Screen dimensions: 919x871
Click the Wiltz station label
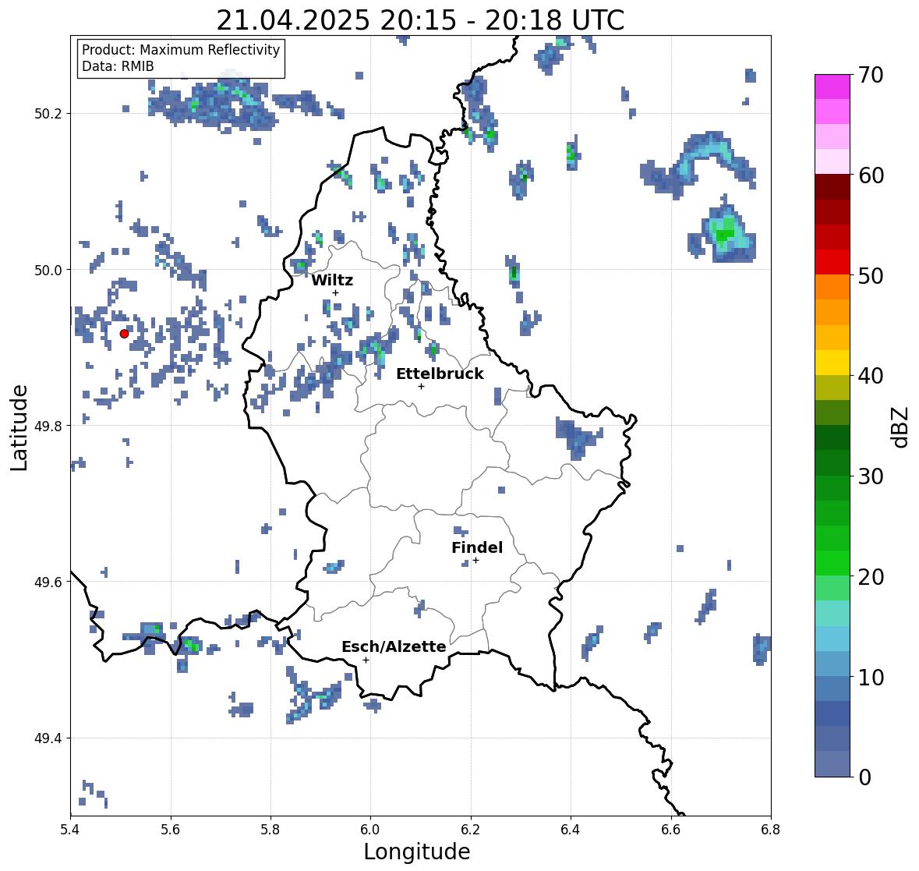click(x=332, y=280)
